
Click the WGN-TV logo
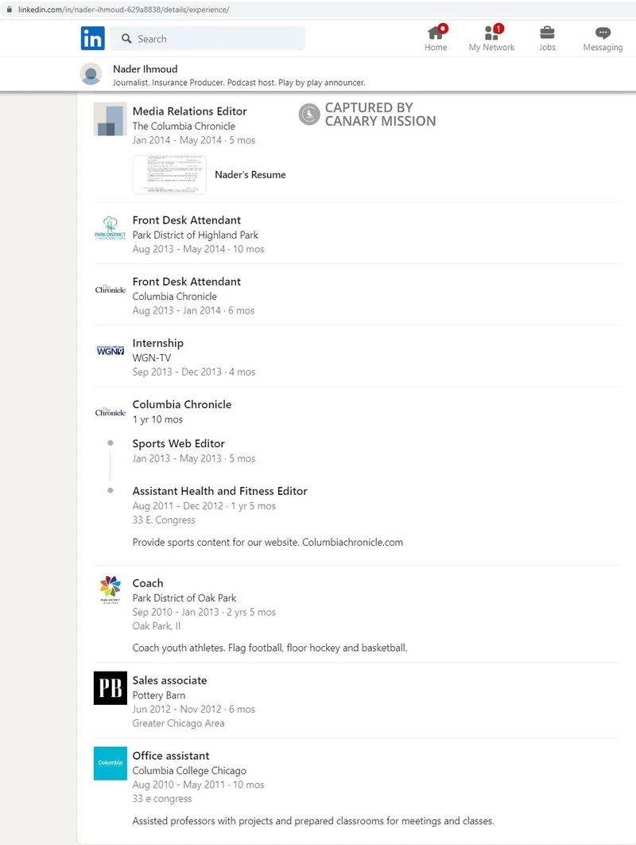click(111, 350)
